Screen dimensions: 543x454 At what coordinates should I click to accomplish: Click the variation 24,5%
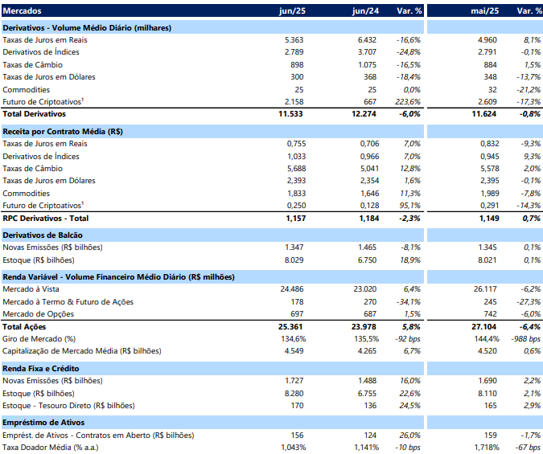410,406
